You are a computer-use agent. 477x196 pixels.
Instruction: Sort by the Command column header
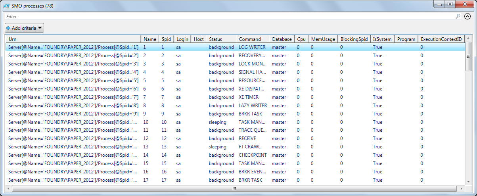coord(252,39)
